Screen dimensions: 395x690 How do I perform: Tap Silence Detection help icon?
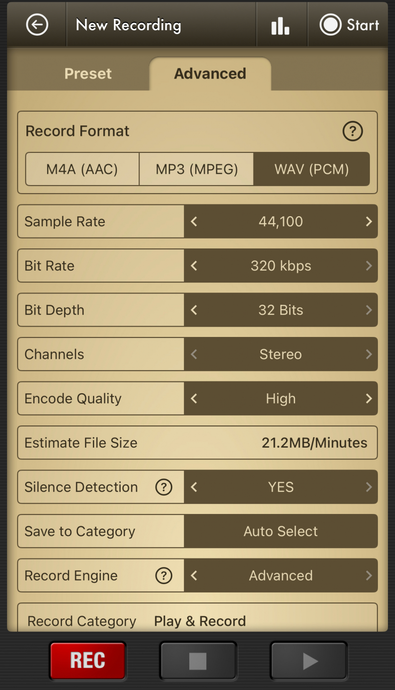coord(164,487)
